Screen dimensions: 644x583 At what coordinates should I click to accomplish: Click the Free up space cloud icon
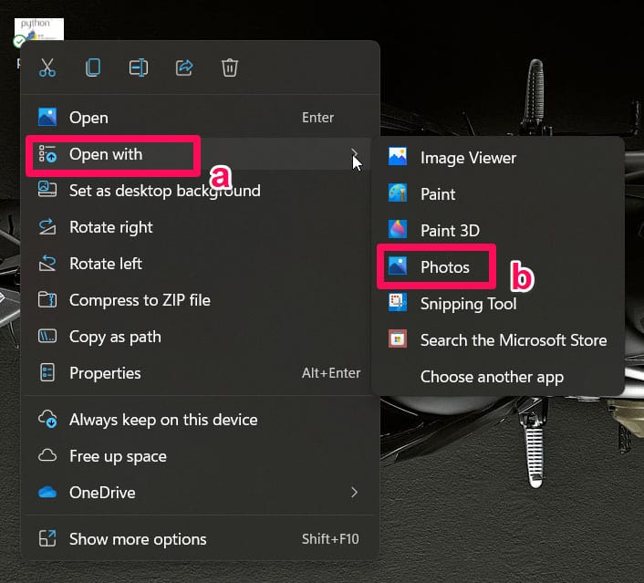pos(47,455)
